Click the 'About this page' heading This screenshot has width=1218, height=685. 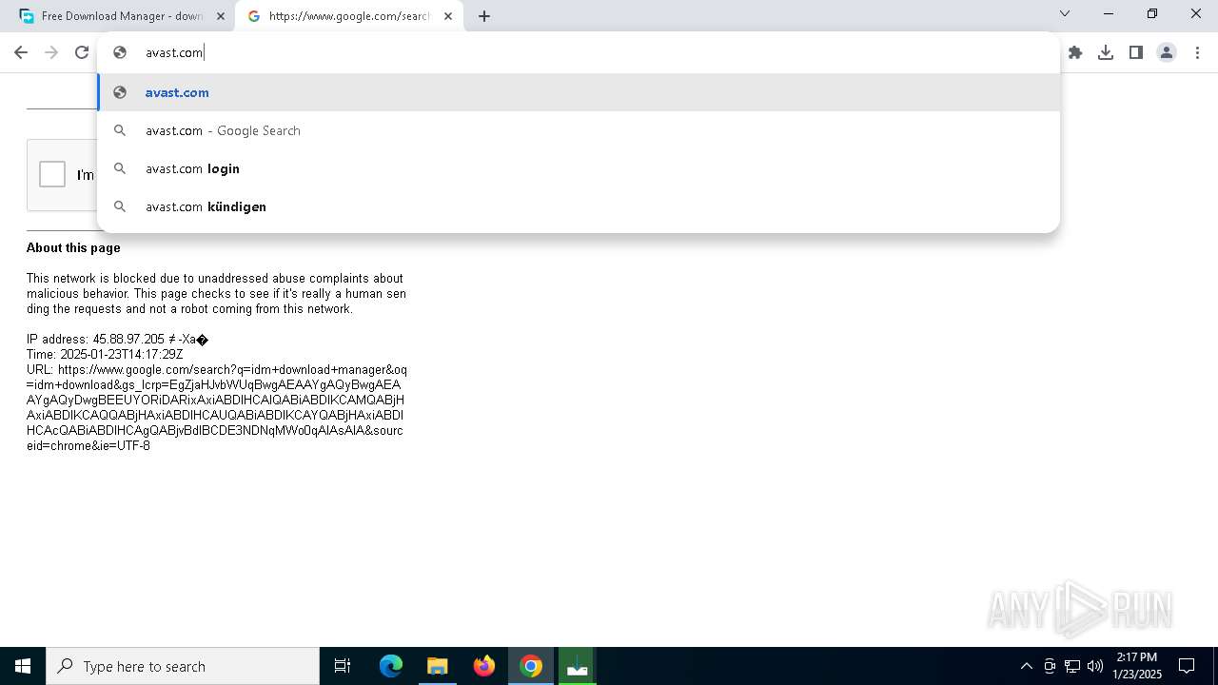click(x=73, y=247)
